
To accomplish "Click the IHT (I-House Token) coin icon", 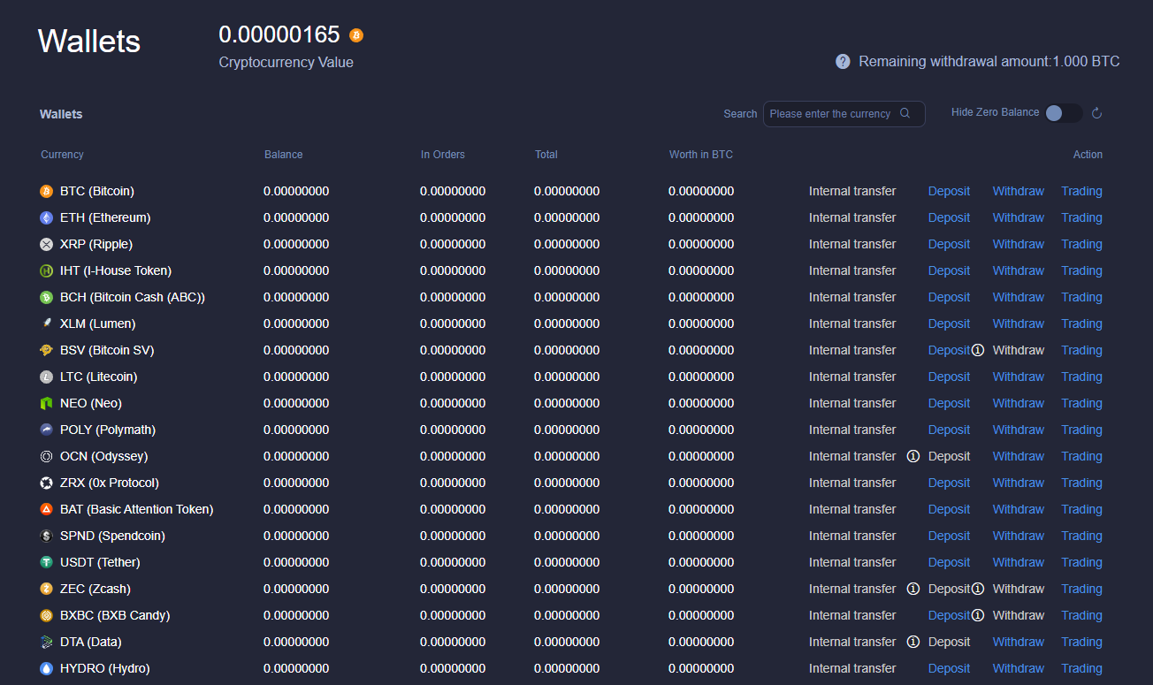I will (x=47, y=270).
